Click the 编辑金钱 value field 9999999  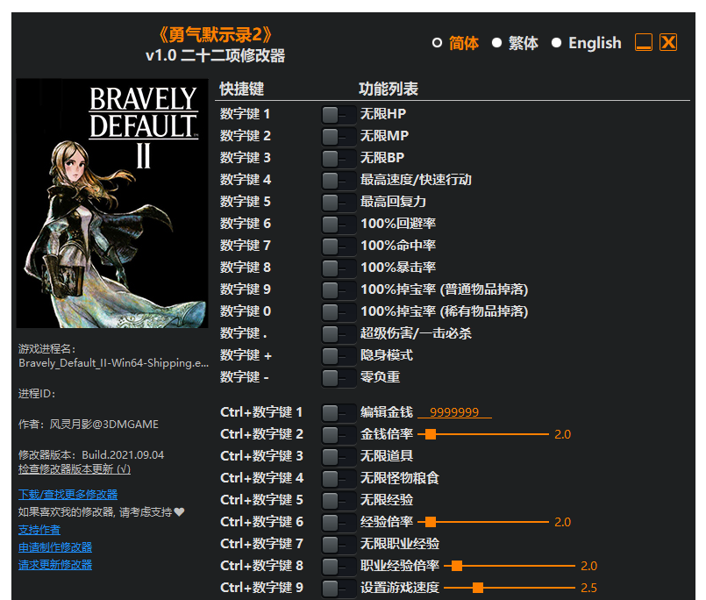(x=454, y=412)
